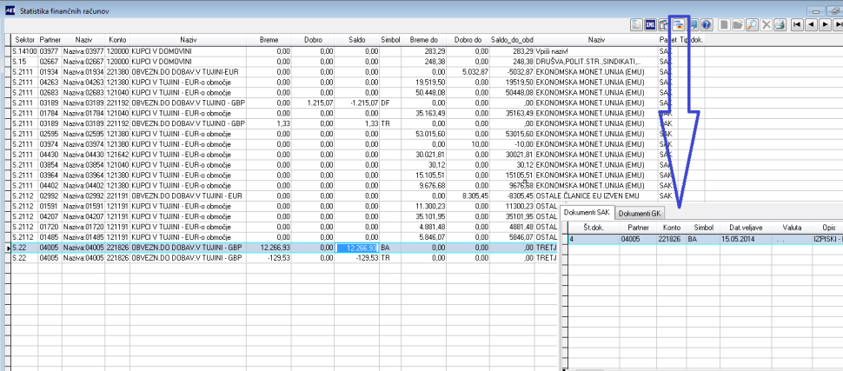
Task: Click cell Naziva:01934
Action: click(83, 71)
